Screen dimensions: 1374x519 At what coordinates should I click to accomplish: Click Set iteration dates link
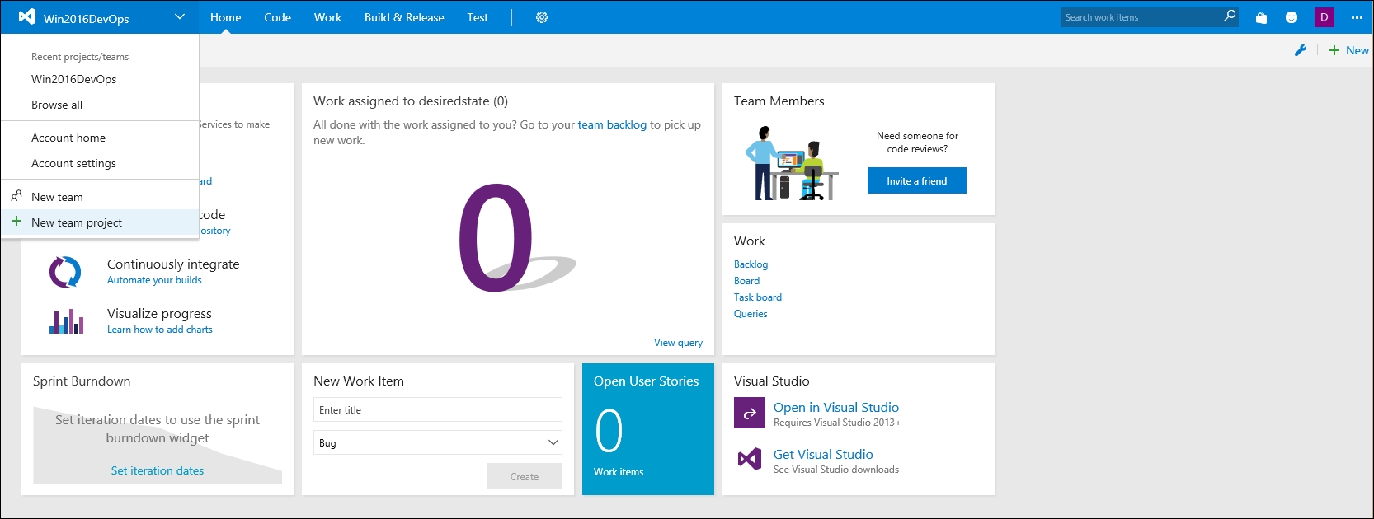(x=158, y=470)
